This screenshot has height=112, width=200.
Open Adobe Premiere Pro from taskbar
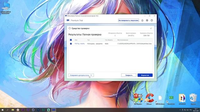pyautogui.click(x=23, y=110)
